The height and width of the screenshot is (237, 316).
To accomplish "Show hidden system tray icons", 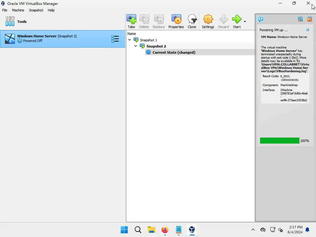I will [253, 230].
